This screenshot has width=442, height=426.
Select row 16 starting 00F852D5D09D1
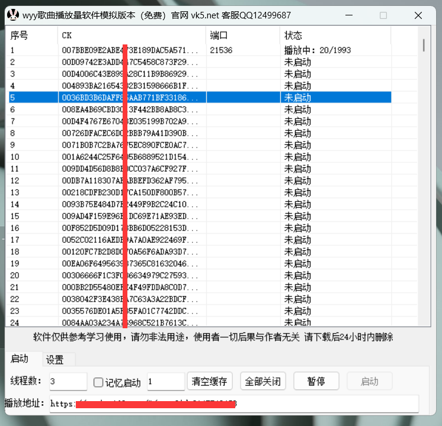200,228
